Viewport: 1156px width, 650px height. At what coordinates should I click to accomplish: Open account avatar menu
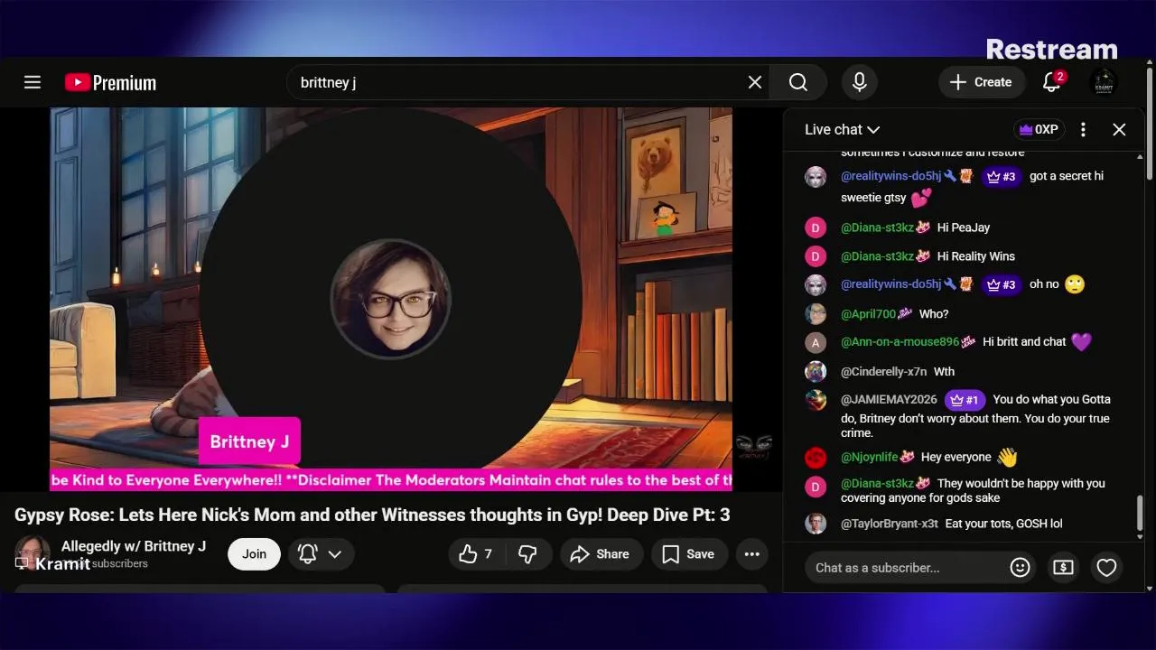tap(1104, 82)
